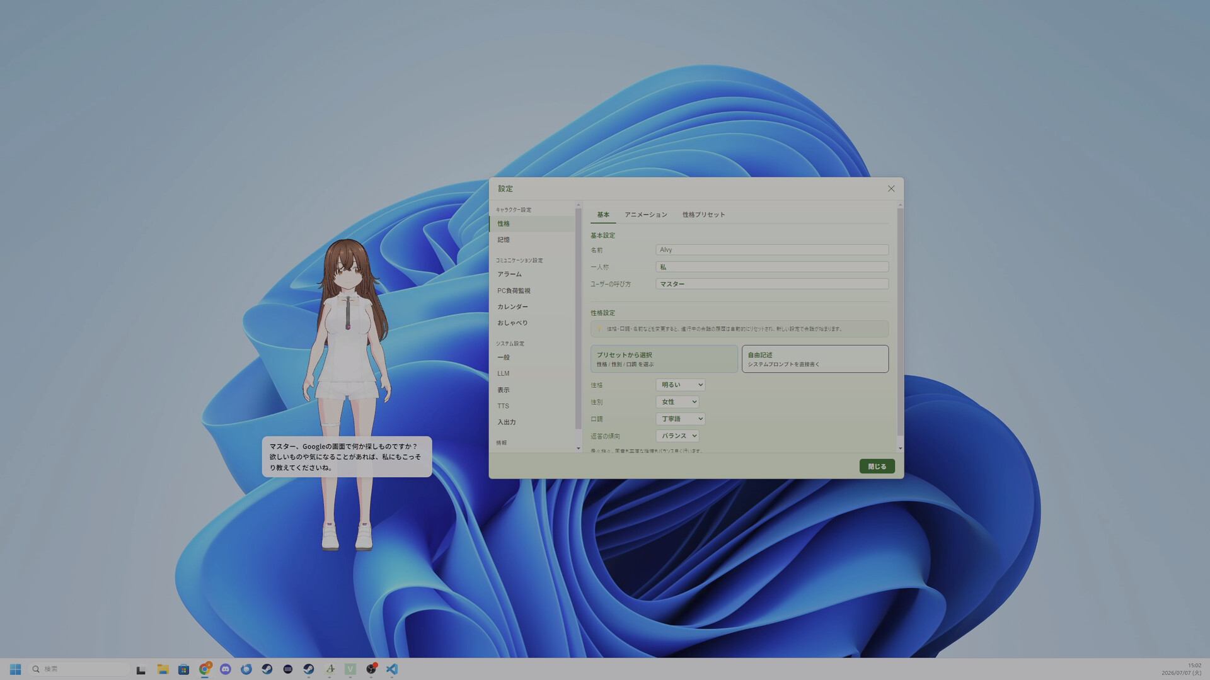Click the sidebar scroll-up arrow
The height and width of the screenshot is (680, 1210).
pos(579,205)
